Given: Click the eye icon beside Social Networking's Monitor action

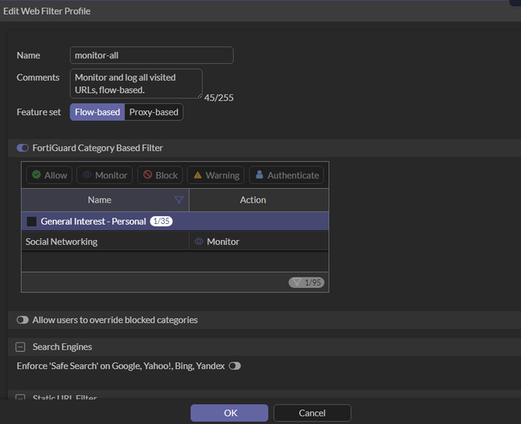Looking at the screenshot, I should (198, 242).
